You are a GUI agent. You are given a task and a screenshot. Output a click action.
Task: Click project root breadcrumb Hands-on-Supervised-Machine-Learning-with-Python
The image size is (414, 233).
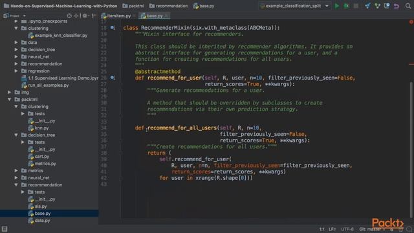pos(60,6)
